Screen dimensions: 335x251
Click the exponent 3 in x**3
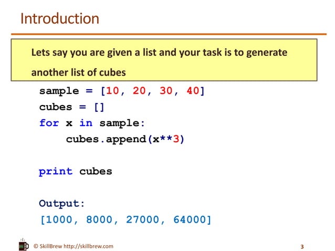[x=176, y=139]
